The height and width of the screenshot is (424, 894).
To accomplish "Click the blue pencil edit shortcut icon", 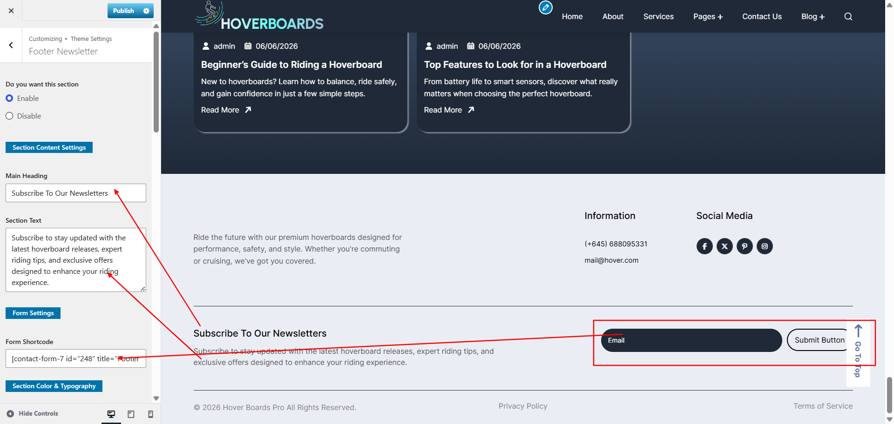I will click(545, 7).
